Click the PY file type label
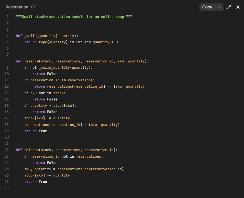 [33, 7]
